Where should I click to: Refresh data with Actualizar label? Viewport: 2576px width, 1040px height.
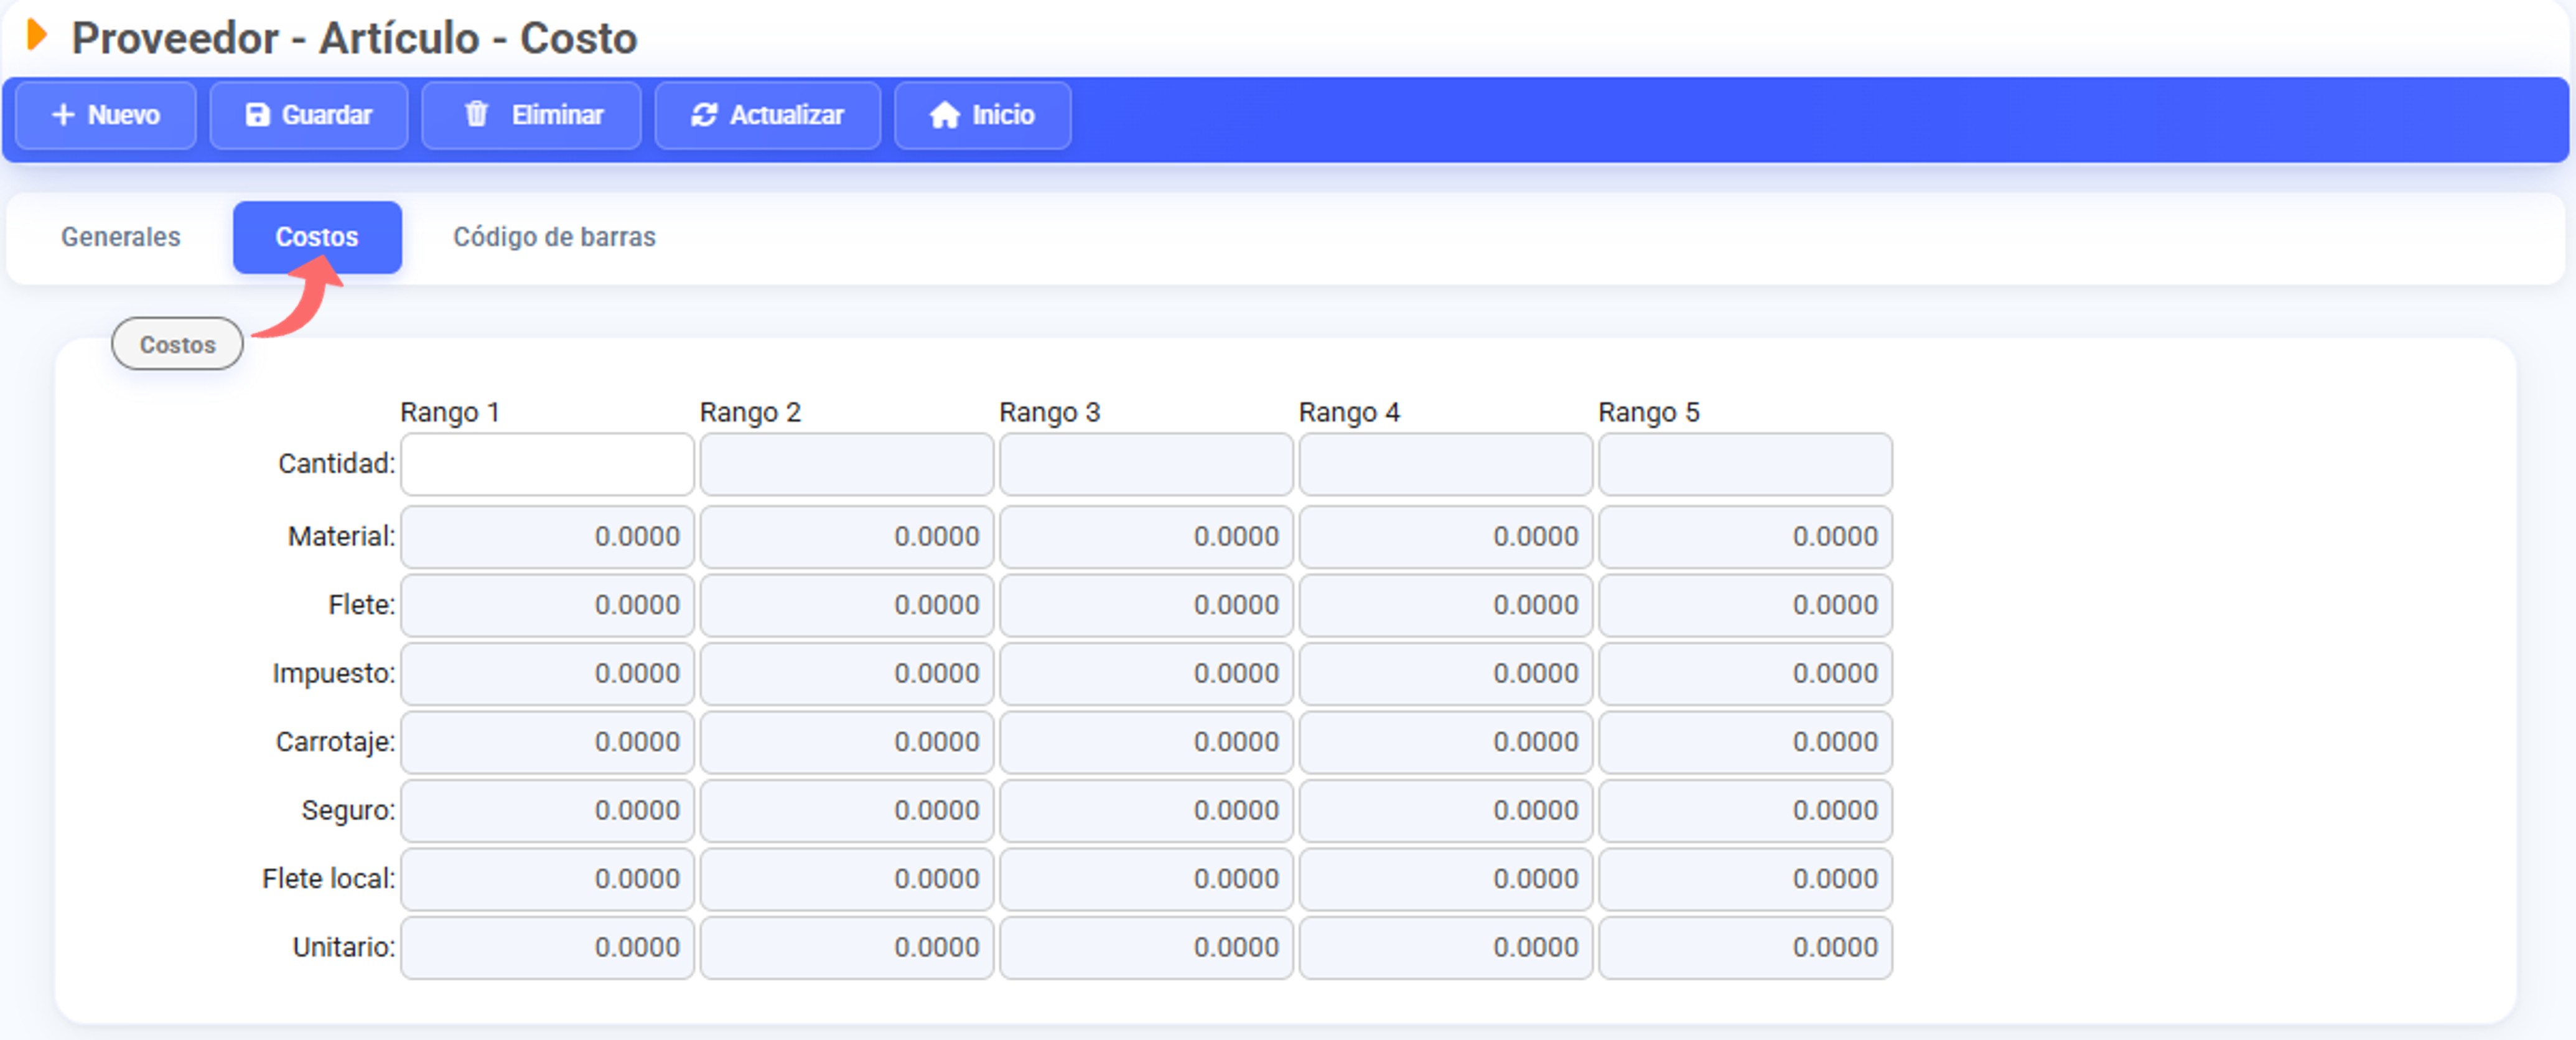click(x=787, y=115)
